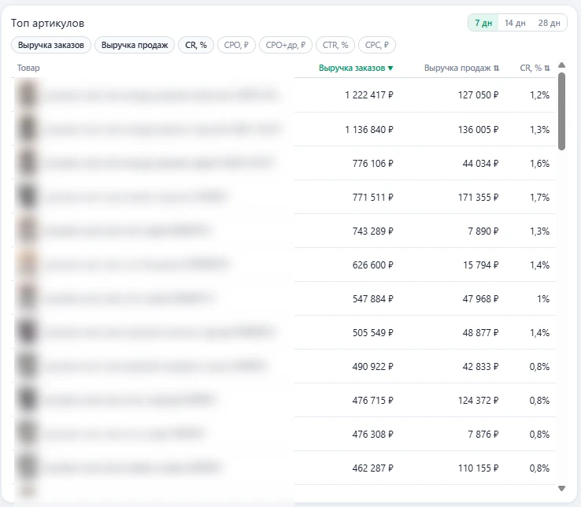Toggle the CR, % column chip
581x507 pixels.
coord(196,45)
